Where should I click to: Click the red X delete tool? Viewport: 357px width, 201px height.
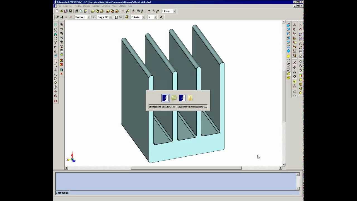(x=295, y=62)
